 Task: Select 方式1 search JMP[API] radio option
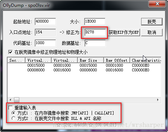point(14,113)
